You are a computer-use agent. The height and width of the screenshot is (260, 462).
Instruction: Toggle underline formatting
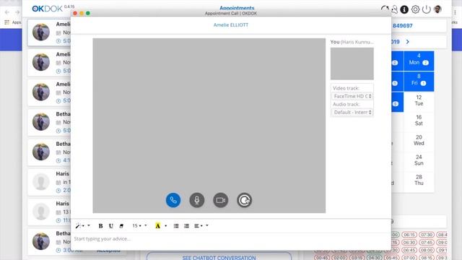coord(110,226)
